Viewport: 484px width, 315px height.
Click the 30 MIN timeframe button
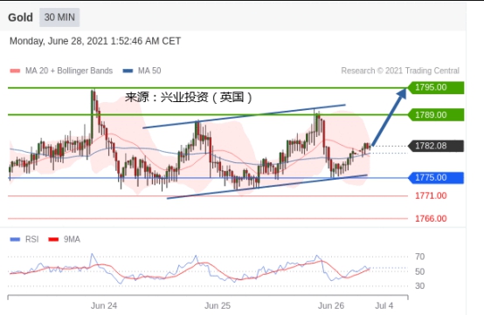pos(59,17)
